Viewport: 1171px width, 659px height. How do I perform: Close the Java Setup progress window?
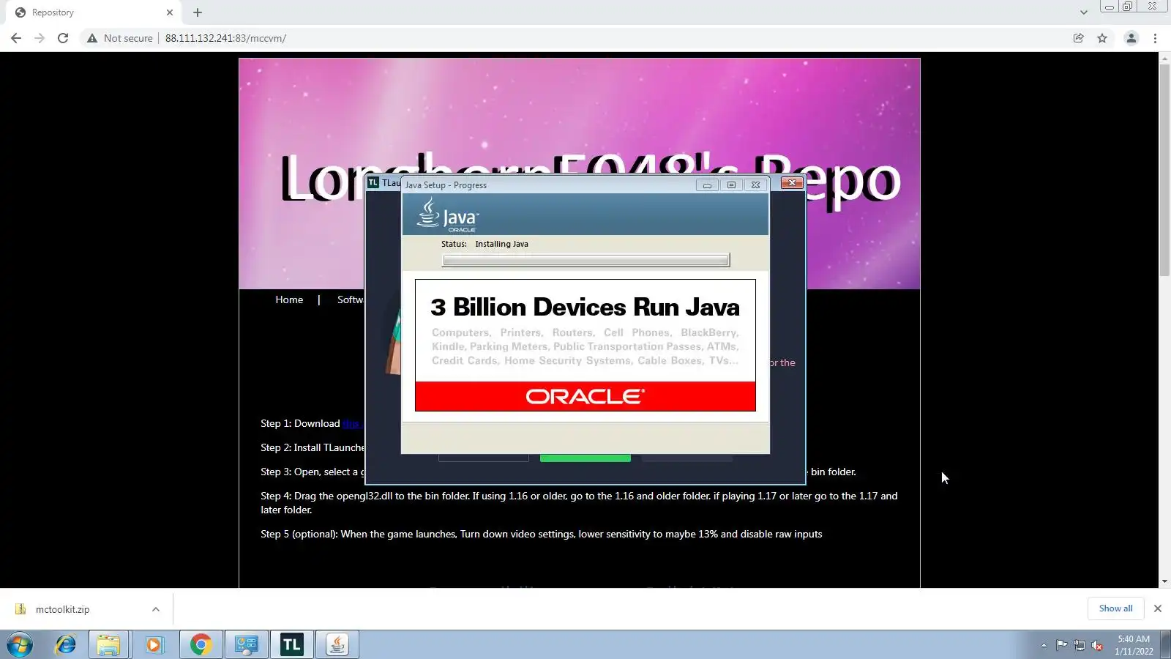tap(755, 185)
